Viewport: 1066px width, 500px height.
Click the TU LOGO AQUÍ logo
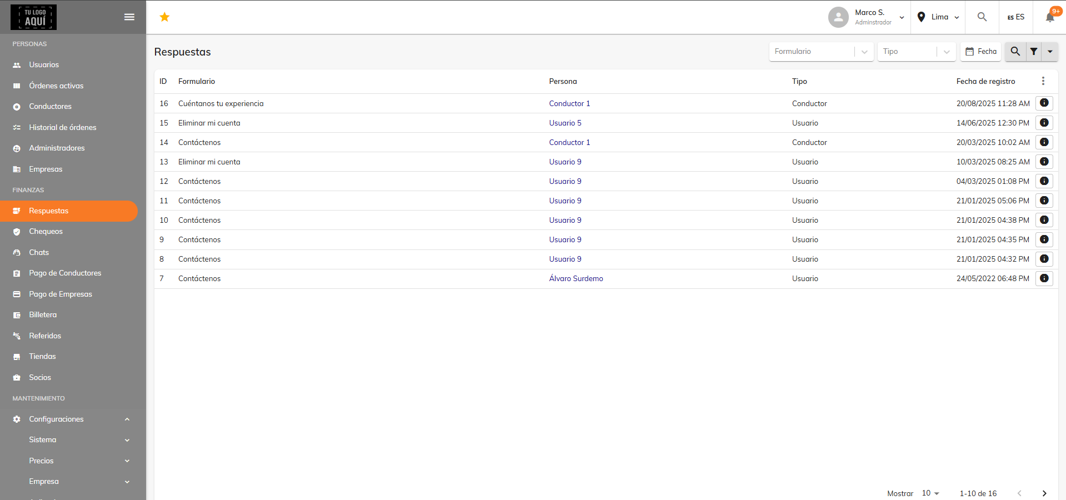(33, 17)
